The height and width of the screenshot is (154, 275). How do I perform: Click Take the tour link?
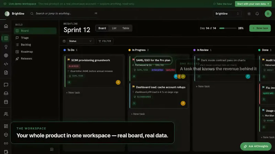(223, 4)
